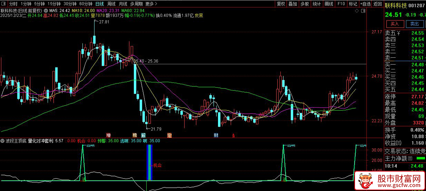
Task: Switch to the 1分钟 period tab
Action: [x=26, y=4]
